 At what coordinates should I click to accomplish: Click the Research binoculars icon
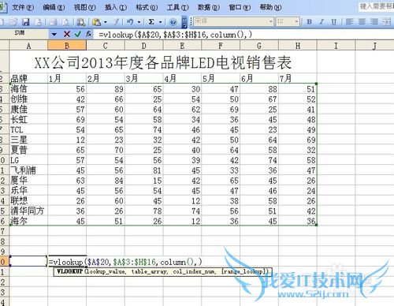(80, 22)
